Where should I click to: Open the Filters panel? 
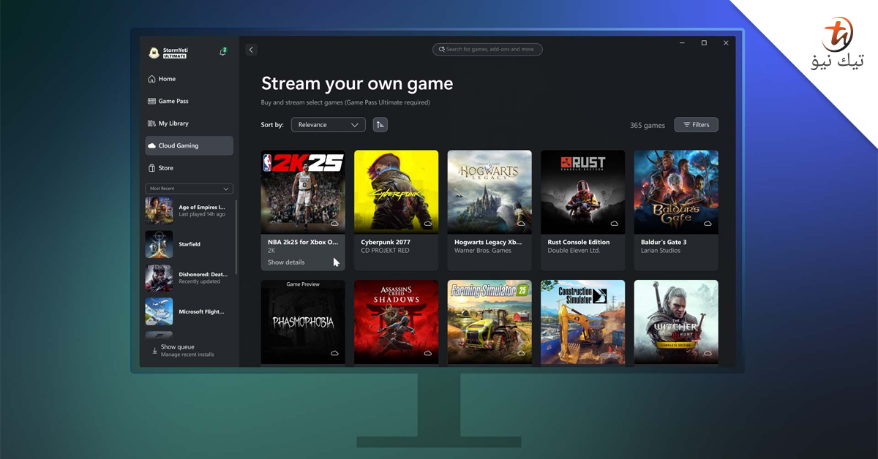pos(695,124)
